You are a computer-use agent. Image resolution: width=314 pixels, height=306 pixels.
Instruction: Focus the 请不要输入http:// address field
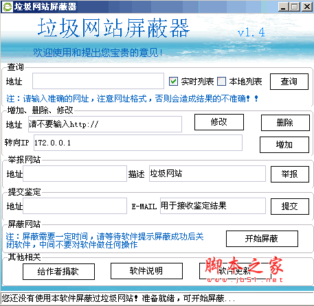click(x=105, y=124)
